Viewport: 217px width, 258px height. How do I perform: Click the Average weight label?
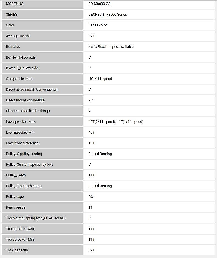(x=18, y=36)
